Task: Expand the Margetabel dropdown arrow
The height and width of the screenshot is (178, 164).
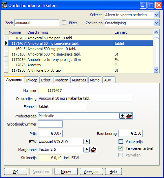Action: click(x=87, y=150)
